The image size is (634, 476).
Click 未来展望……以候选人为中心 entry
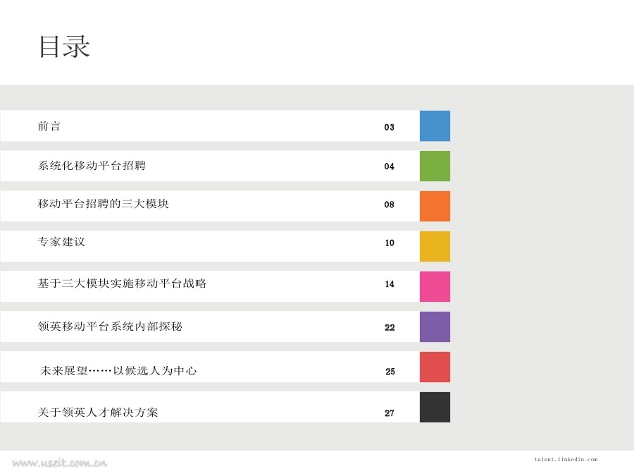[x=119, y=371]
